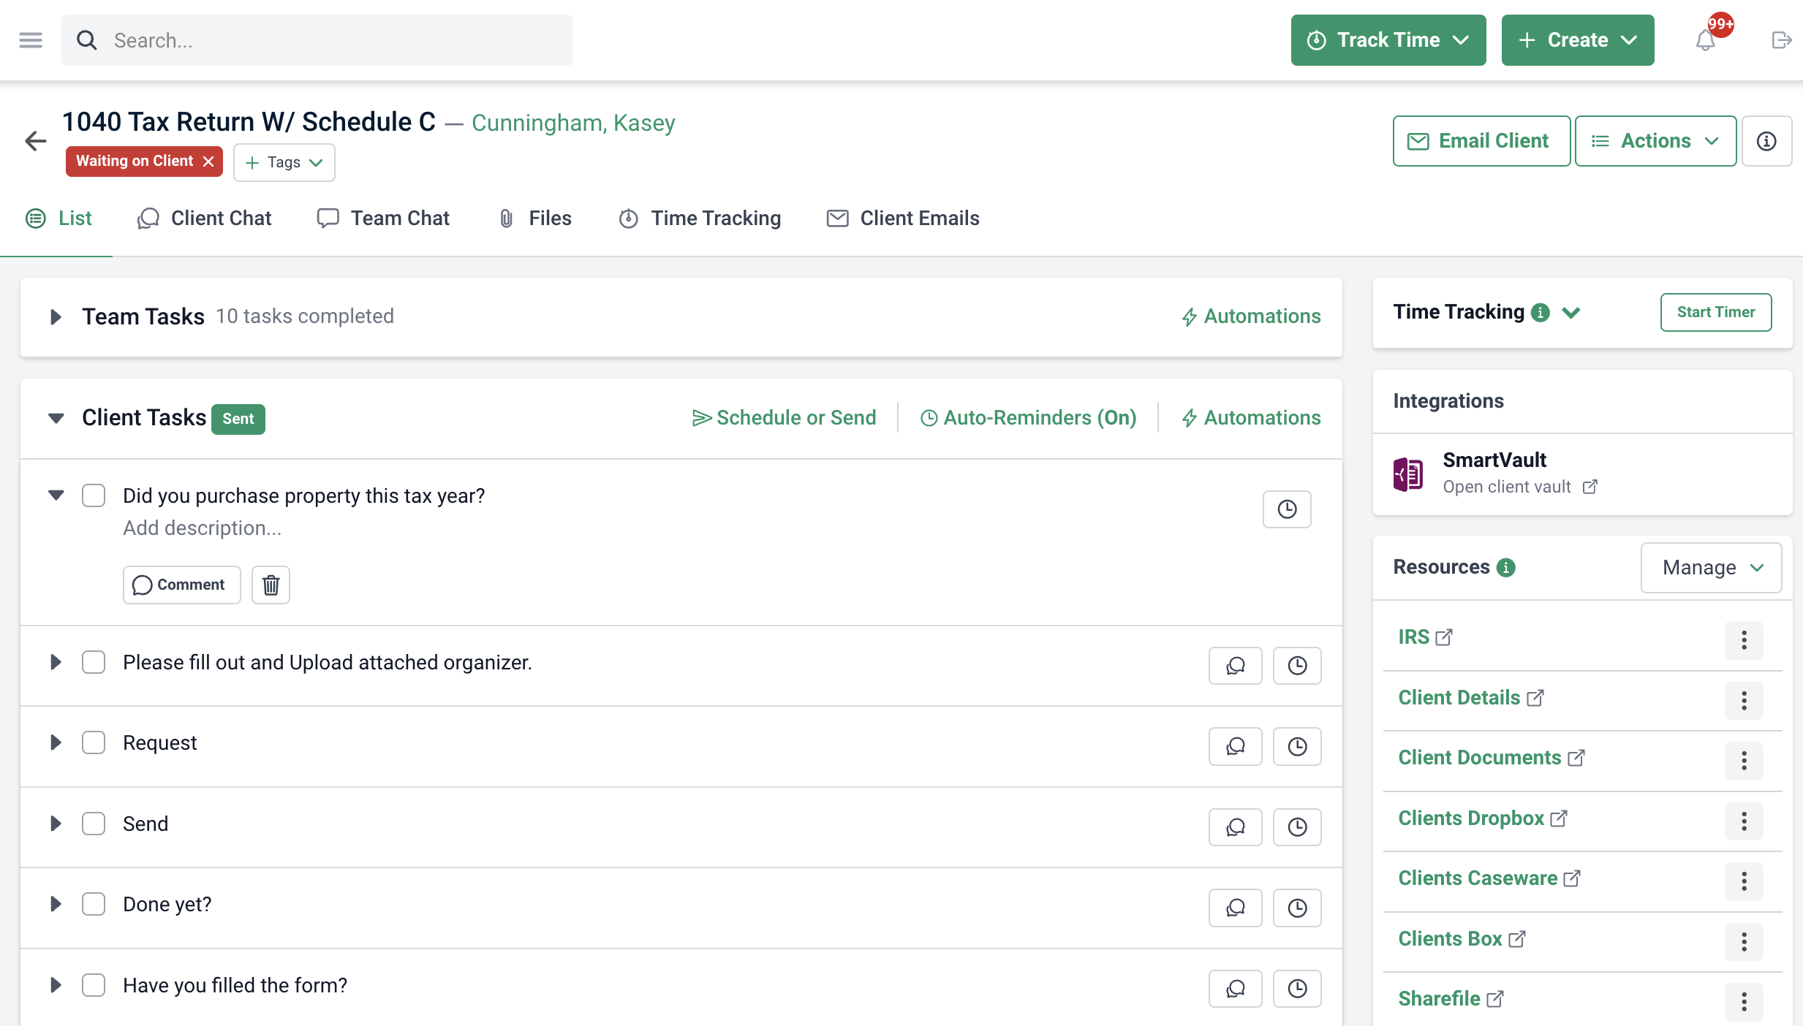Open three-dot menu for Sharefile resource
Viewport: 1803px width, 1026px height.
(1744, 1002)
